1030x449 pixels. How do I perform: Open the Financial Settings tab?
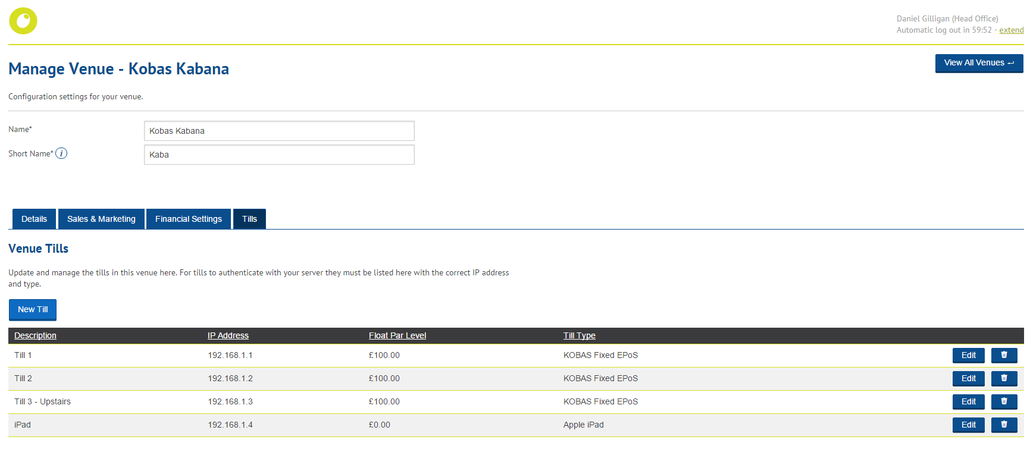pos(188,219)
